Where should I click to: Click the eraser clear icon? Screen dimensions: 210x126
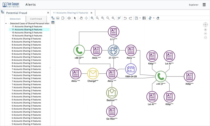[158, 18]
